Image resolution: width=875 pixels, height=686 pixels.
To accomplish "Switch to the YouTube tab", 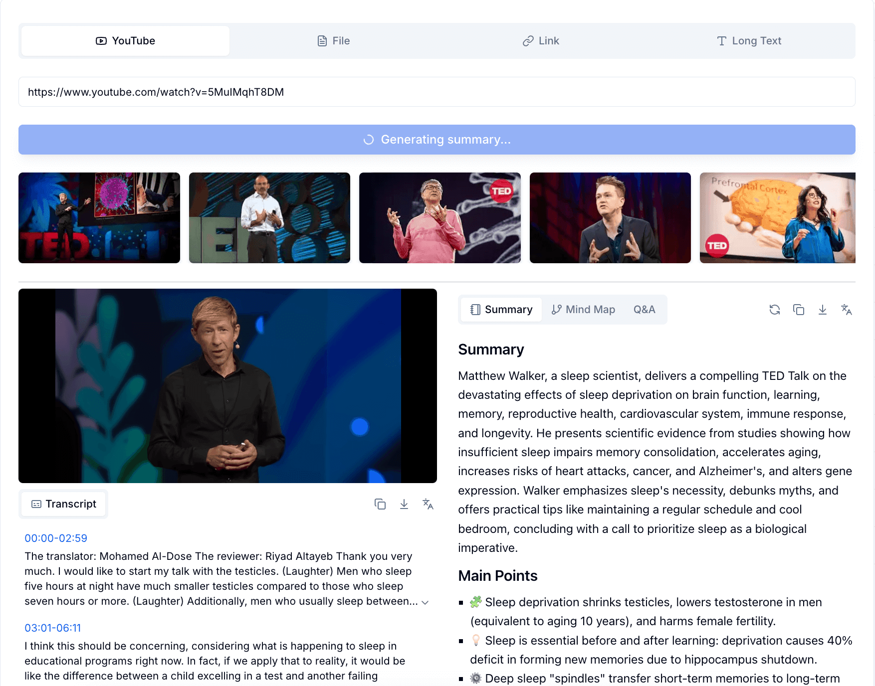I will pyautogui.click(x=125, y=41).
